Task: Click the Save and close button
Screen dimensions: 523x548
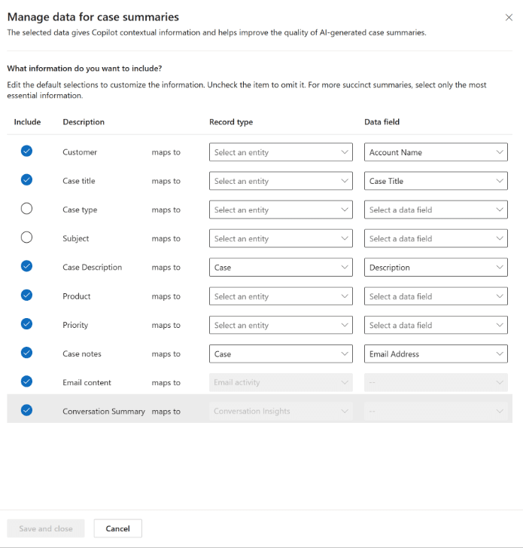Action: [46, 528]
